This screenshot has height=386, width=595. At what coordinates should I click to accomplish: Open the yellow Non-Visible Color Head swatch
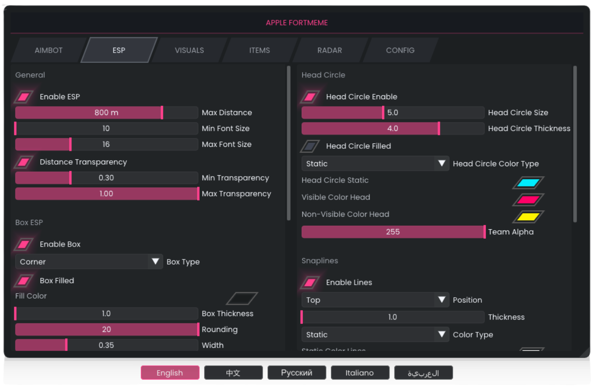(x=528, y=217)
